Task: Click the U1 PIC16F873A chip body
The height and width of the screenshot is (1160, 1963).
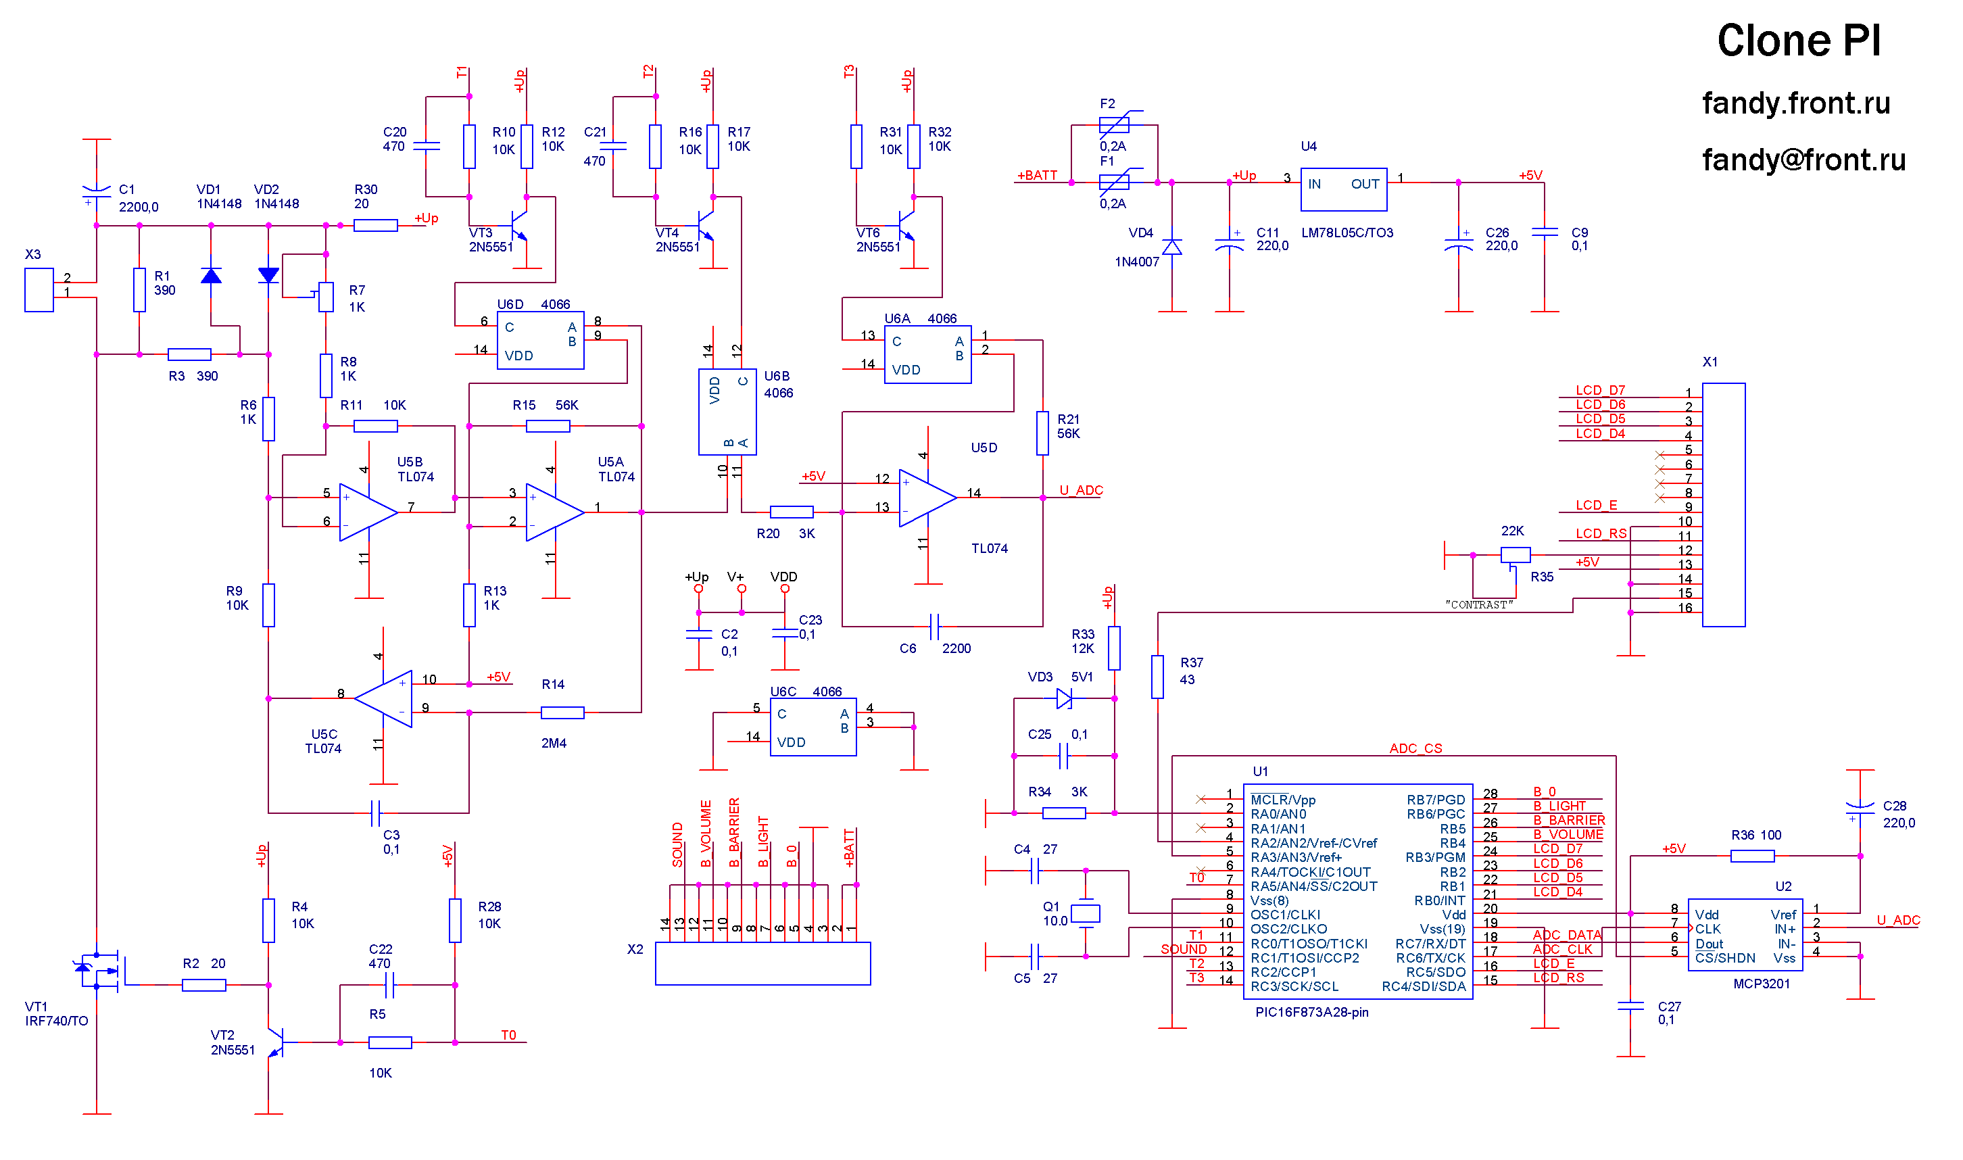Action: pos(1357,891)
